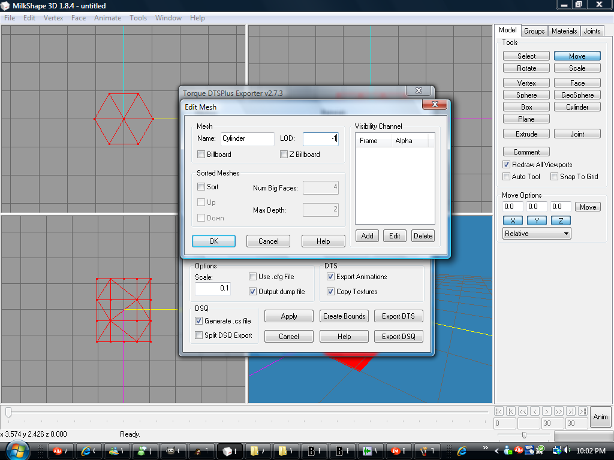Viewport: 614px width, 460px height.
Task: Open the Animate menu
Action: tap(108, 18)
